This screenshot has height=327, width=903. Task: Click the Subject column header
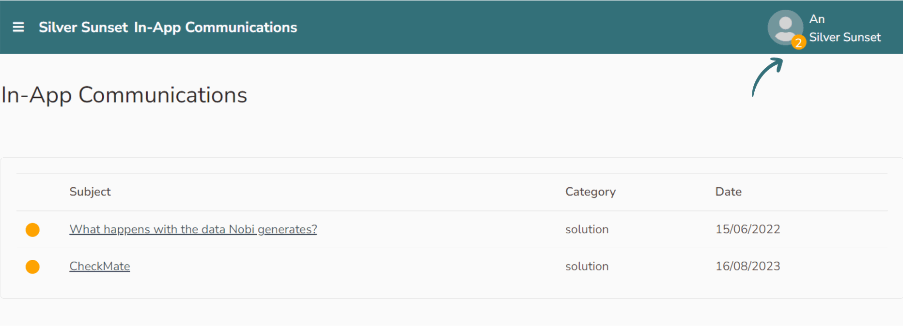90,192
